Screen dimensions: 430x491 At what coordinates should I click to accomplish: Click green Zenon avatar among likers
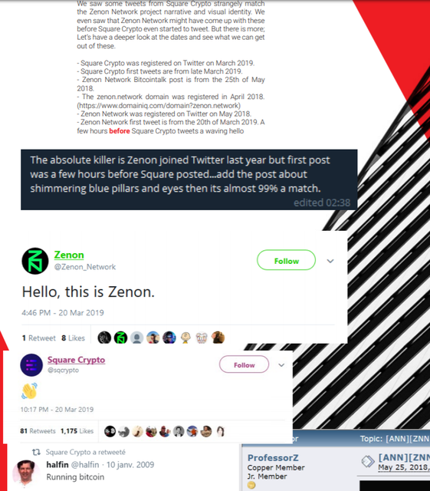(x=120, y=338)
